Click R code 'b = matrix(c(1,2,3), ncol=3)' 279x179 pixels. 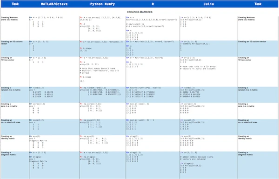146,58
